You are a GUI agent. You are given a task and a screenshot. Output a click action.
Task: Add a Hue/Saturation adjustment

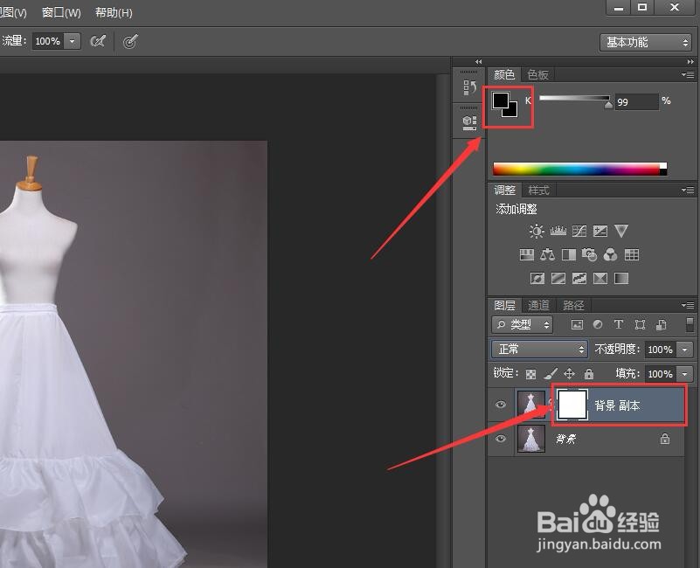pyautogui.click(x=527, y=255)
